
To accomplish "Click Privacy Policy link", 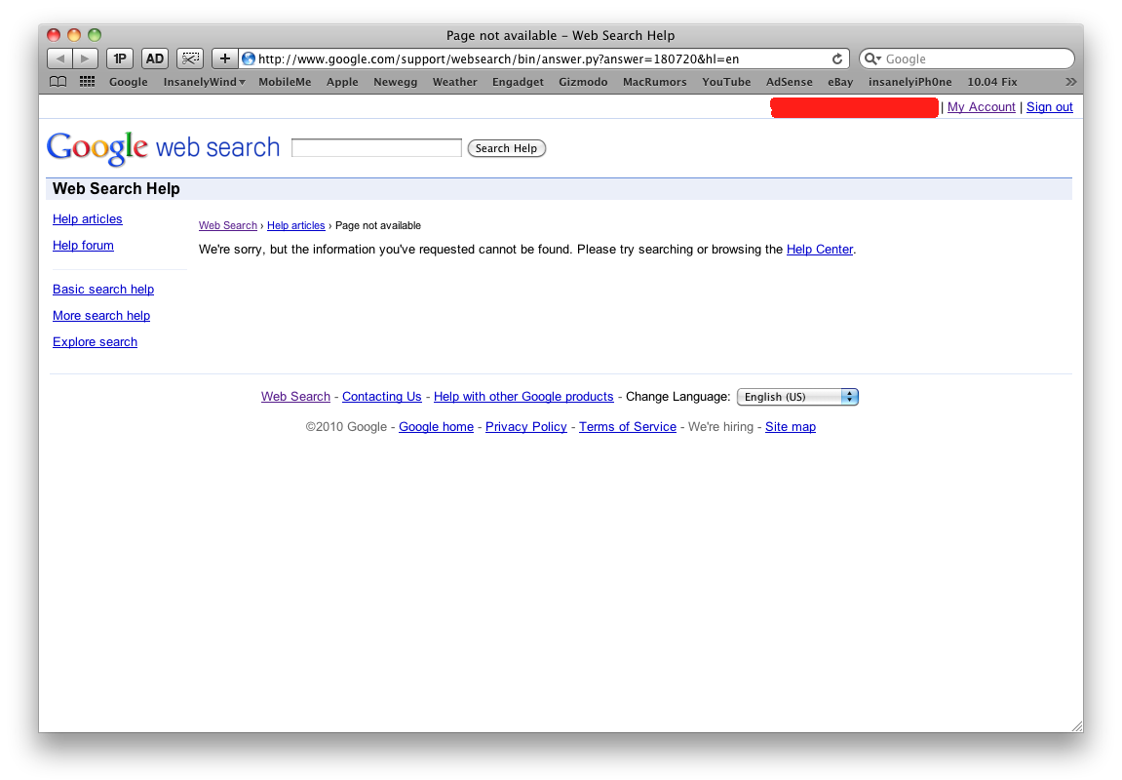I will pyautogui.click(x=526, y=426).
